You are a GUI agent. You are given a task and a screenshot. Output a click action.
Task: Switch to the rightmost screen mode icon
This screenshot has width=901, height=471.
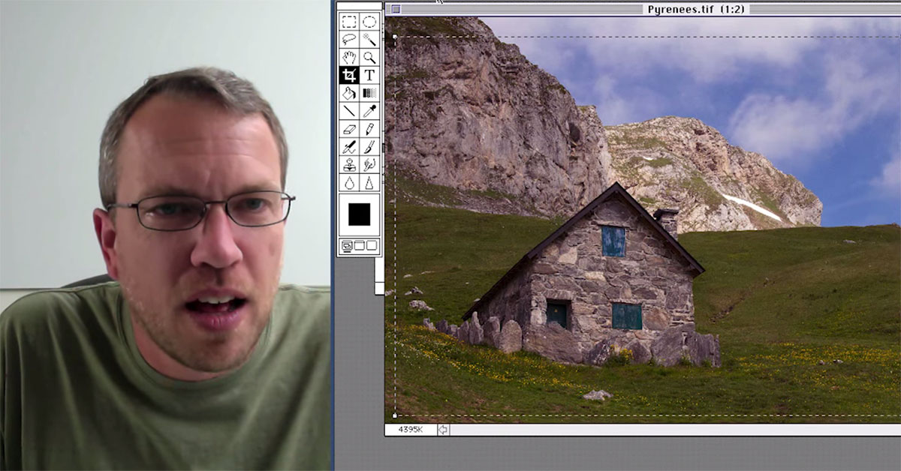coord(371,245)
